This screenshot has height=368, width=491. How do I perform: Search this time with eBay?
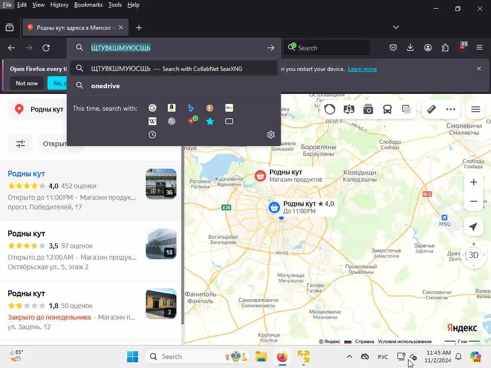[229, 108]
